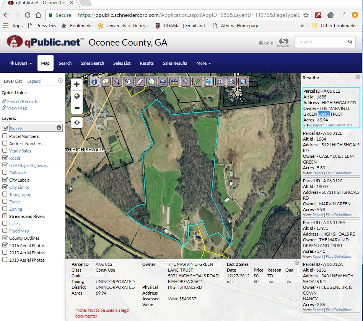Viewport: 363px width, 321px height.
Task: Select the Identify info tool
Action: pos(94,82)
